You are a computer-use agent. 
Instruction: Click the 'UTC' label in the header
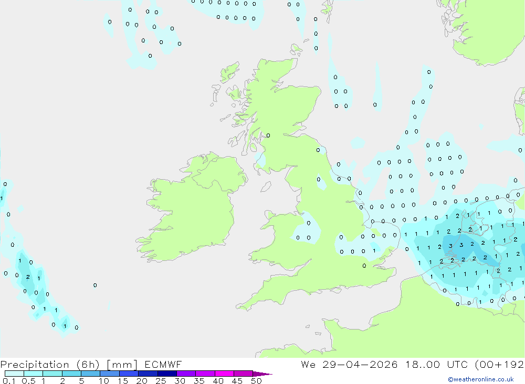457,364
